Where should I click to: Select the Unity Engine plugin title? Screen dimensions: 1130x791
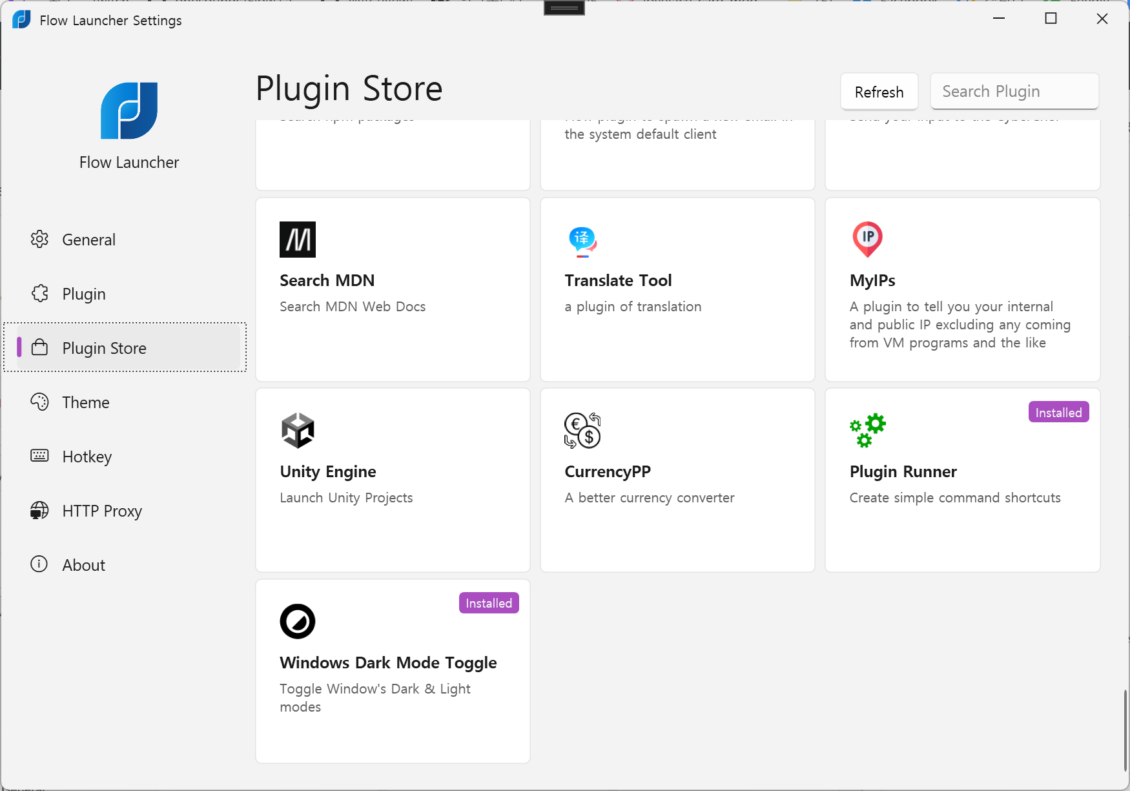[328, 472]
